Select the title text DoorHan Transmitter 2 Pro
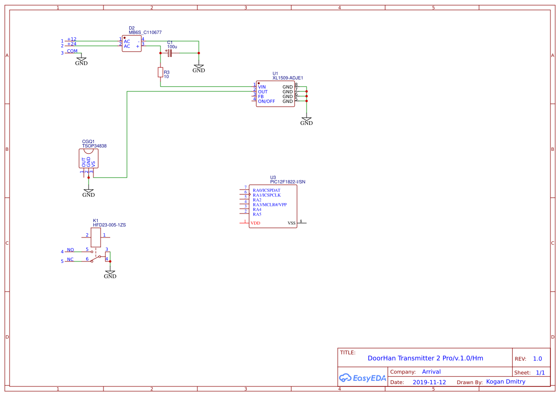The height and width of the screenshot is (396, 560). 426,358
